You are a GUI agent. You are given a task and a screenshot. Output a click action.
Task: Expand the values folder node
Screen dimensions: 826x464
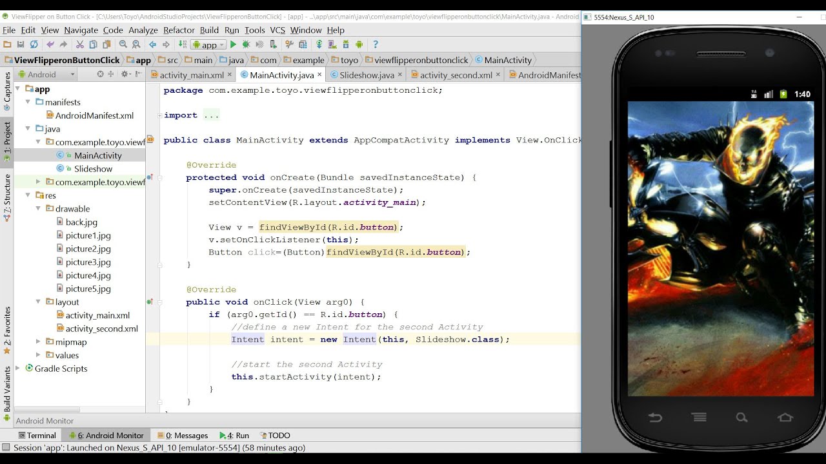tap(38, 355)
